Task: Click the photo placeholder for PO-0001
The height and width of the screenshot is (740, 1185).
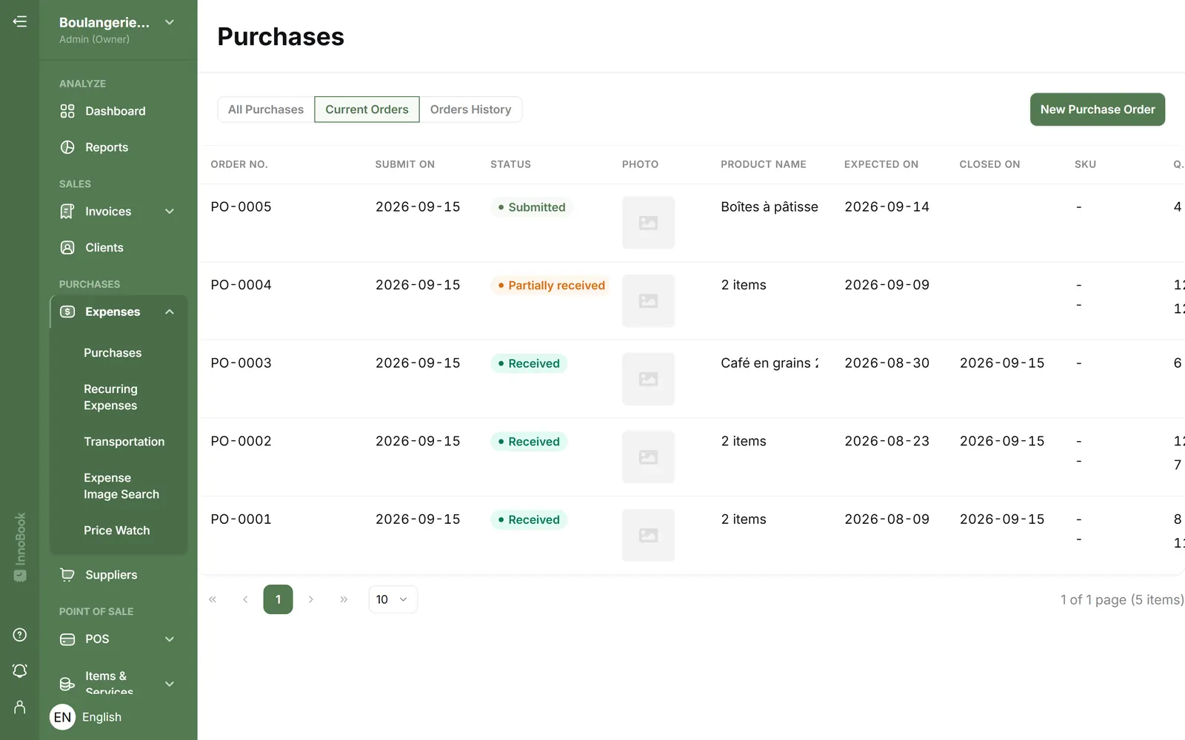Action: point(648,535)
